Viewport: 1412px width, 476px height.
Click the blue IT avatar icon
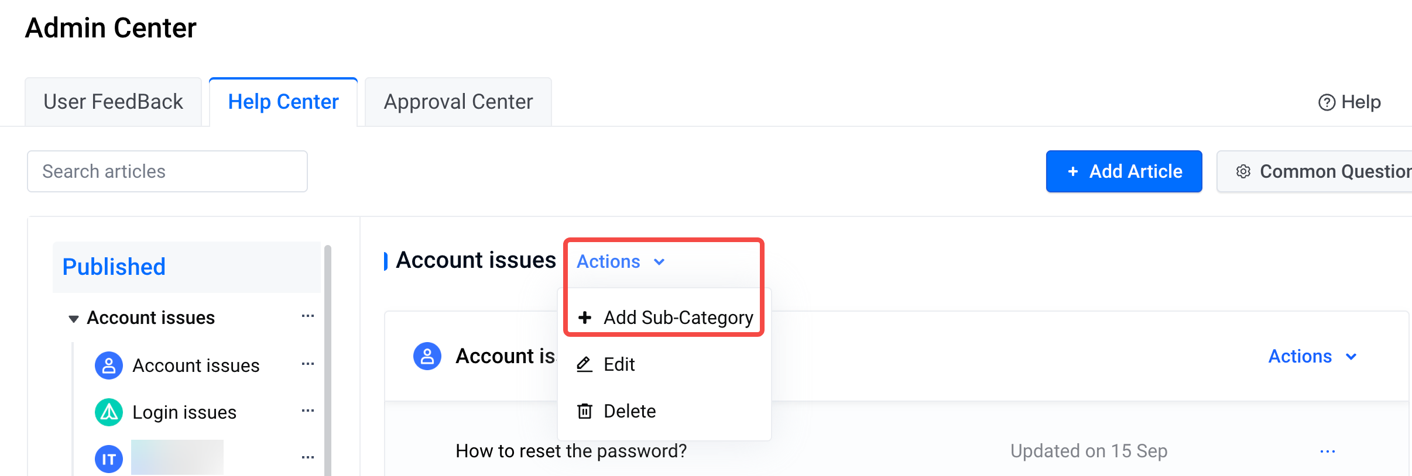tap(109, 459)
